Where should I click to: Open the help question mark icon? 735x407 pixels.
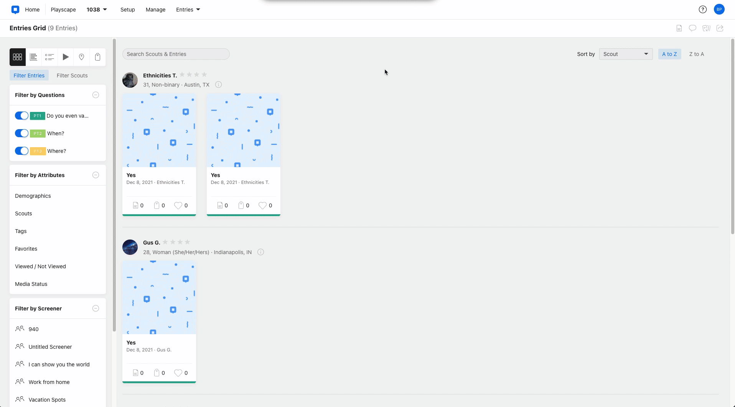point(703,9)
